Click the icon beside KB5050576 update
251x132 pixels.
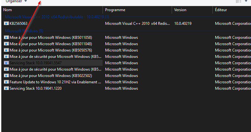[x=6, y=50]
